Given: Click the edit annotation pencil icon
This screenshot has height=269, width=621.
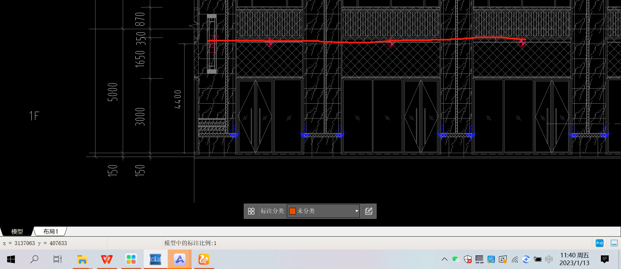Looking at the screenshot, I should tap(368, 211).
